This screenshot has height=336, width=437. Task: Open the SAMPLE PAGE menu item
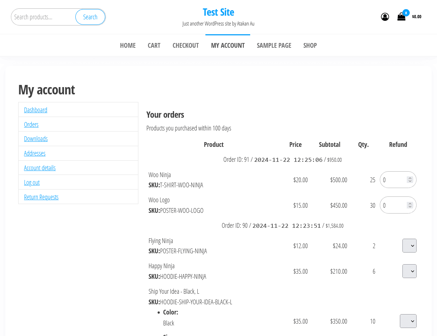coord(274,46)
